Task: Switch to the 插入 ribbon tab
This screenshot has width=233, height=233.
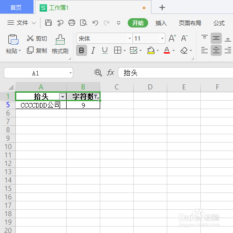Action: click(x=161, y=23)
